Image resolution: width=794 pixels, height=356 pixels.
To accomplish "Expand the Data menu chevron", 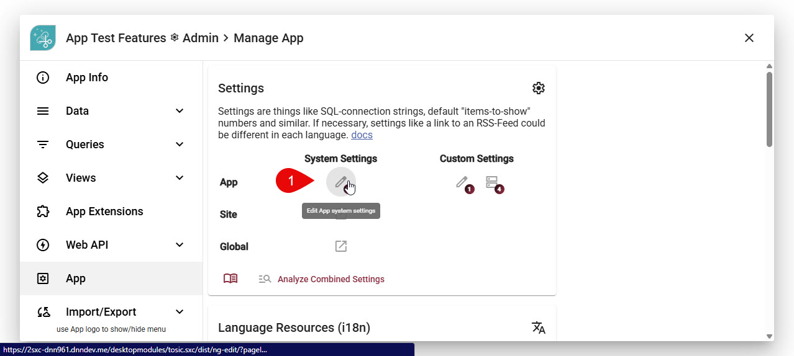I will tap(180, 111).
